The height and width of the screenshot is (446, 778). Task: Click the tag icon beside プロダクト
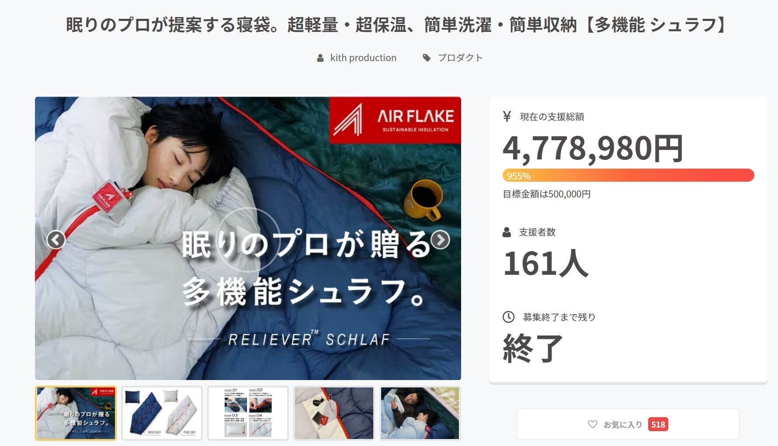[427, 58]
